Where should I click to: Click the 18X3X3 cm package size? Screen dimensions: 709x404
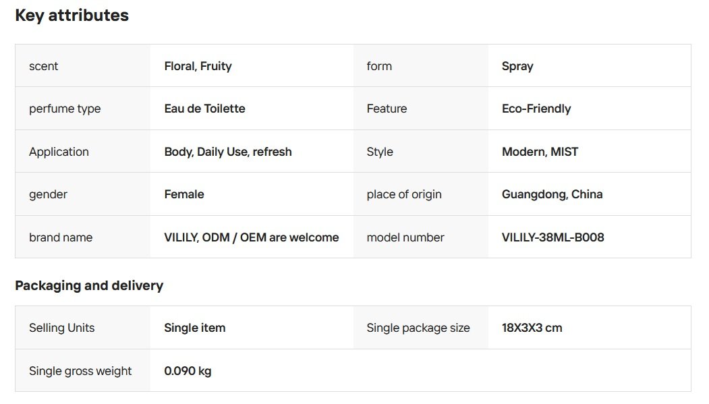pos(532,328)
